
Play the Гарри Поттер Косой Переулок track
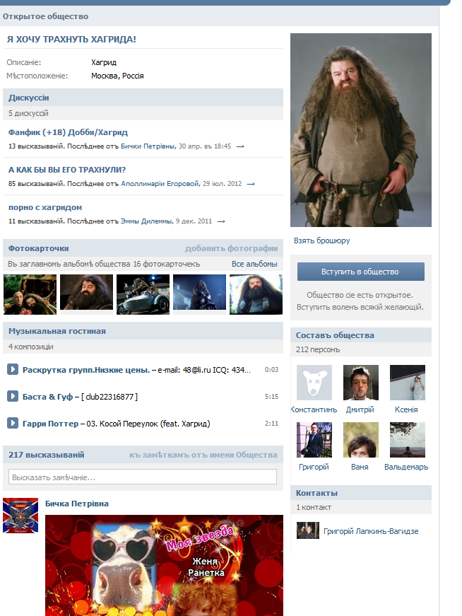coord(13,423)
